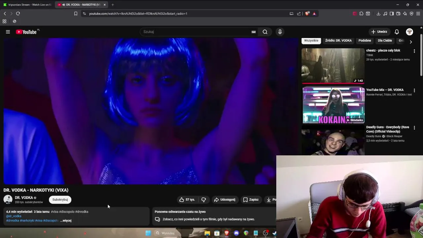
Task: Open Discord from the taskbar
Action: pos(236,233)
